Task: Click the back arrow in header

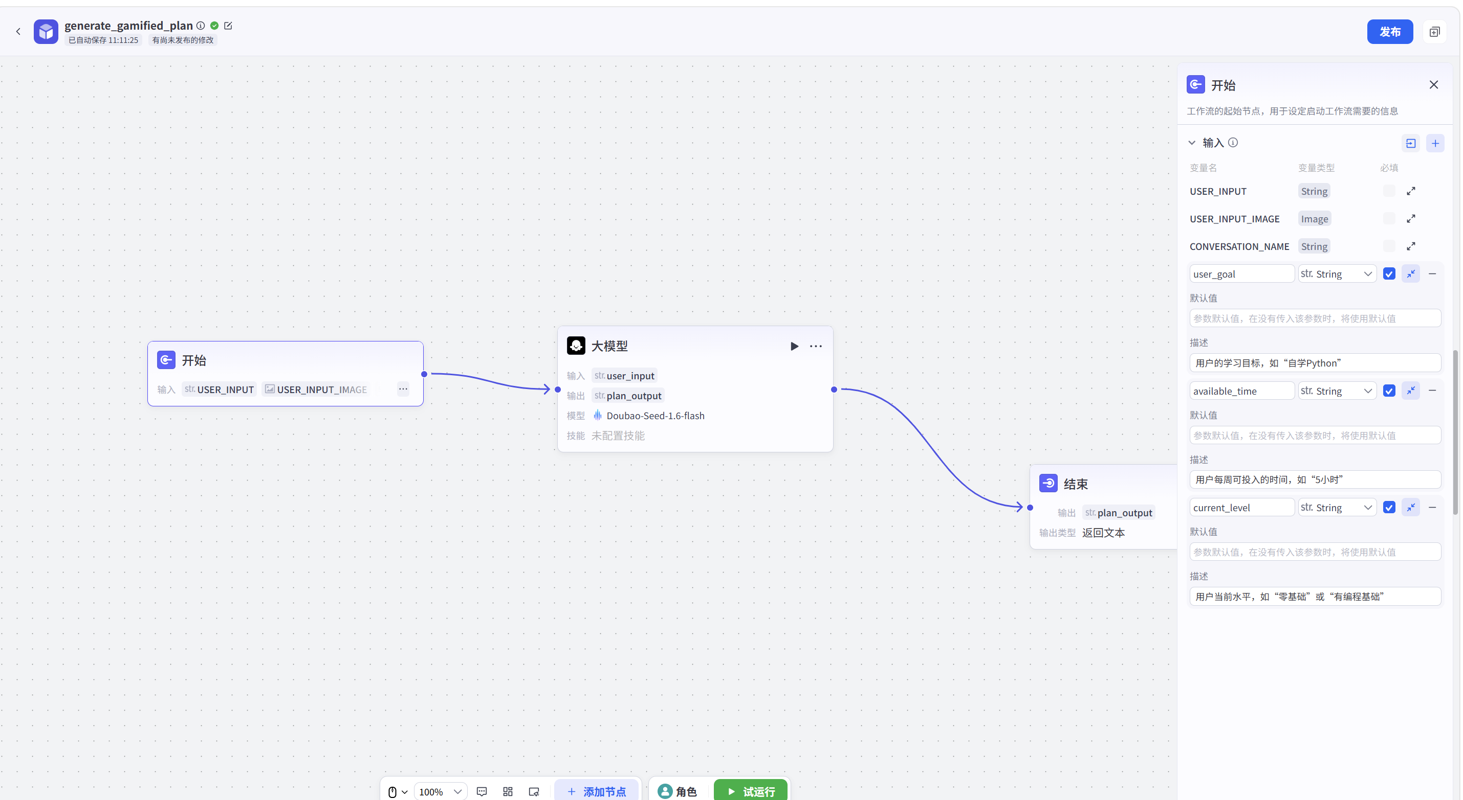Action: click(18, 32)
